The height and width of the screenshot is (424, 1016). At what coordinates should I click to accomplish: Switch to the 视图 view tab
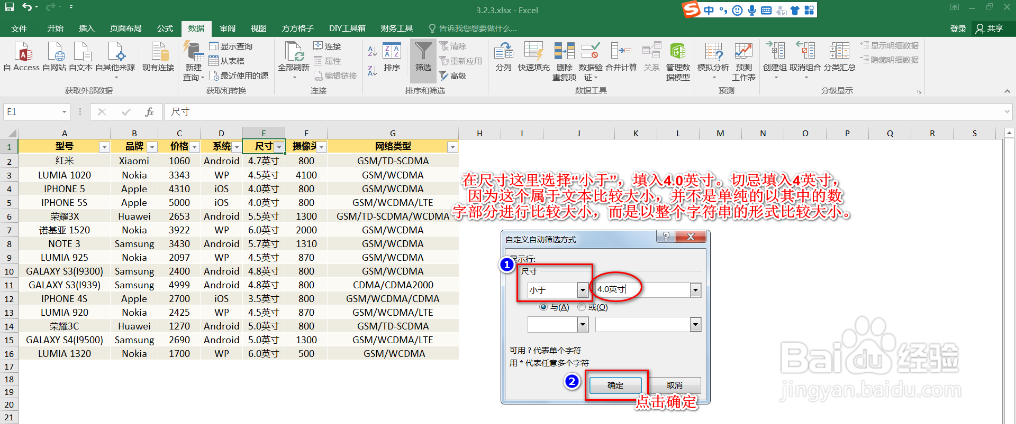click(259, 29)
